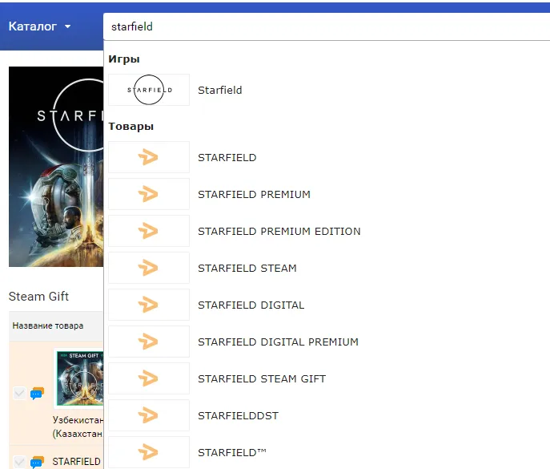Open the chat icon in the STARFIELD row
The width and height of the screenshot is (550, 469).
pyautogui.click(x=37, y=463)
